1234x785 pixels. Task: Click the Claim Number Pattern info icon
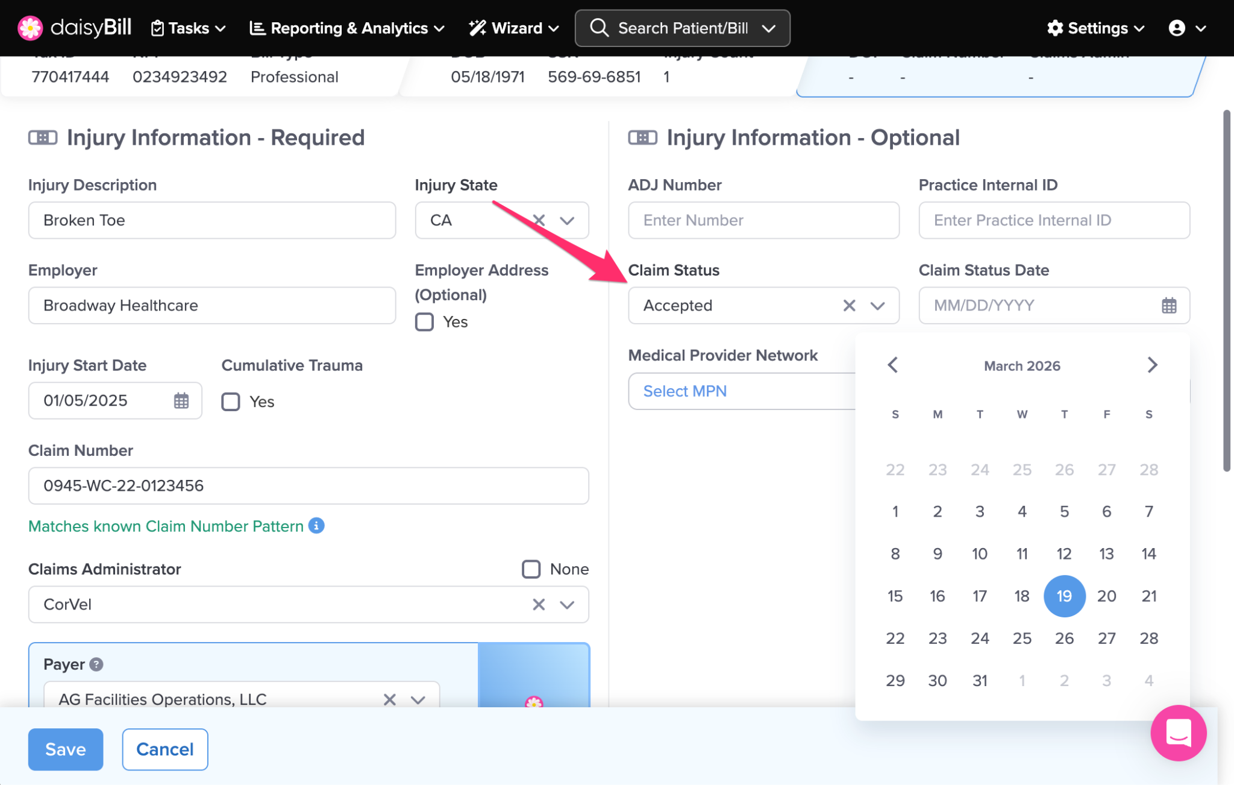[316, 526]
